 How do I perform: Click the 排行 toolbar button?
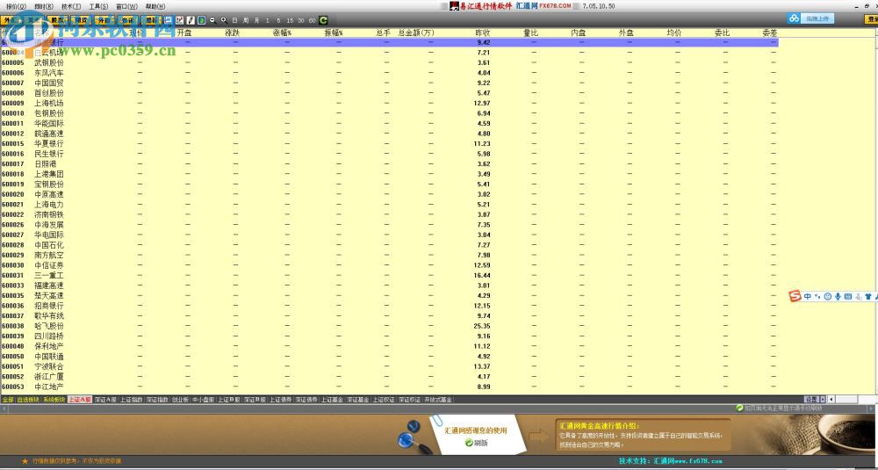(151, 20)
